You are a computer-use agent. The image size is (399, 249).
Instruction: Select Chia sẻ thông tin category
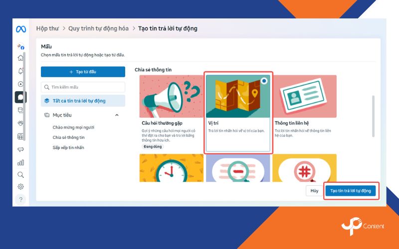(69, 137)
